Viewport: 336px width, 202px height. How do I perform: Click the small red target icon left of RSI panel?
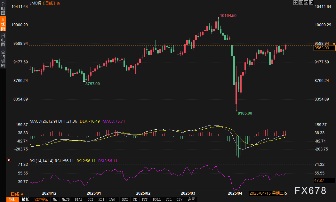(9, 160)
